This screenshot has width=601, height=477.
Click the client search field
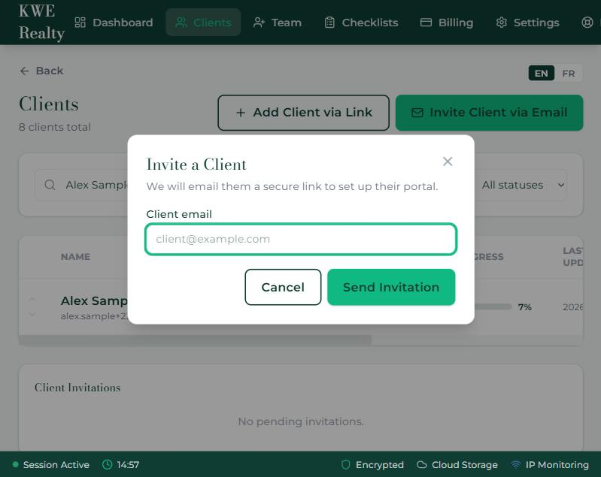pos(81,185)
